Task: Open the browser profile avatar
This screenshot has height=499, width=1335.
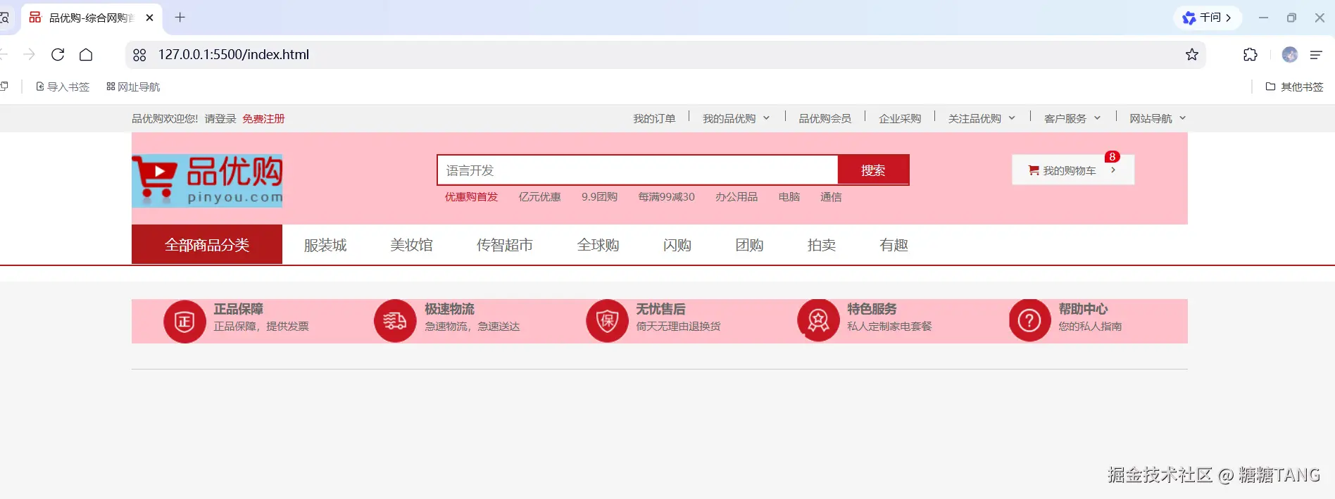Action: pyautogui.click(x=1290, y=54)
